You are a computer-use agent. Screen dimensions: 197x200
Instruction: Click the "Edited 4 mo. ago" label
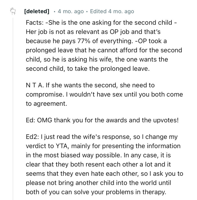click(112, 12)
